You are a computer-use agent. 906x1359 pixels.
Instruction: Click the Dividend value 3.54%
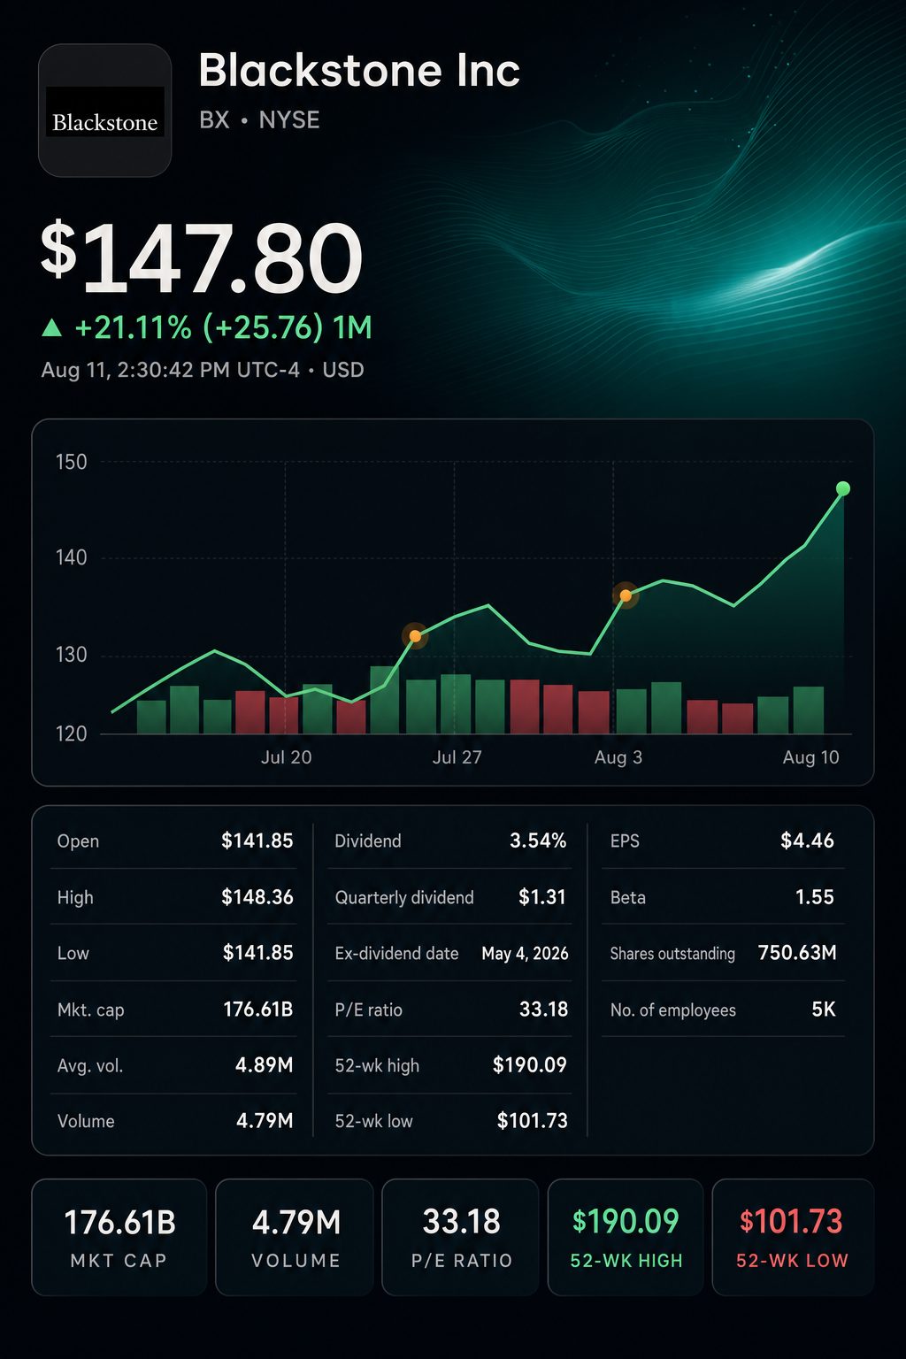click(538, 841)
